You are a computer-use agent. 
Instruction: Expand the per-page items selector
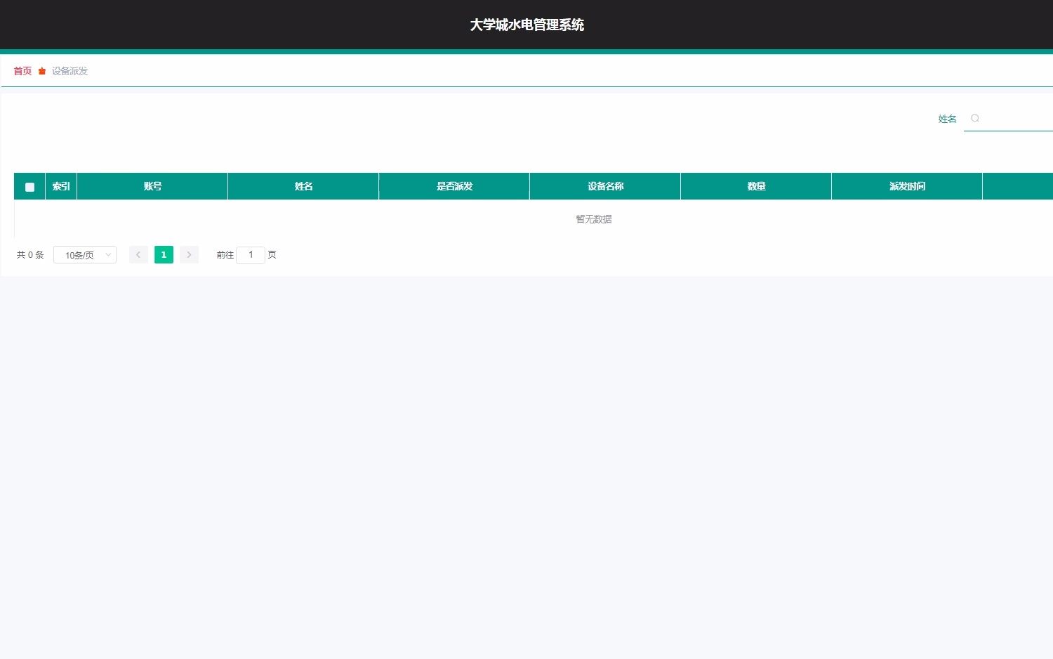click(x=84, y=254)
